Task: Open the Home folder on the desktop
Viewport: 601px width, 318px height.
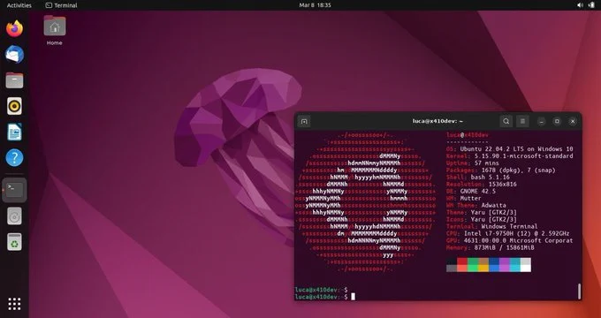Action: pyautogui.click(x=55, y=30)
